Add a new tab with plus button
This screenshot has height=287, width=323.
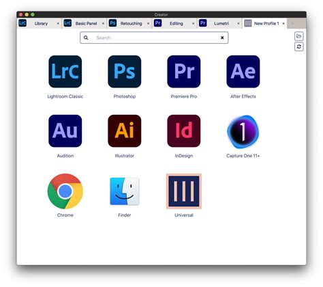(292, 23)
